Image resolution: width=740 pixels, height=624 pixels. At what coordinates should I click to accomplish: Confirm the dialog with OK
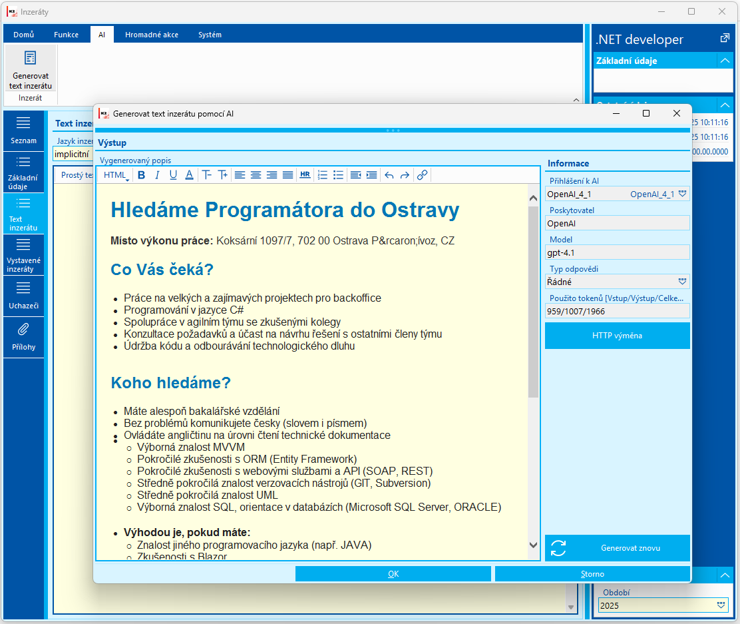[393, 574]
